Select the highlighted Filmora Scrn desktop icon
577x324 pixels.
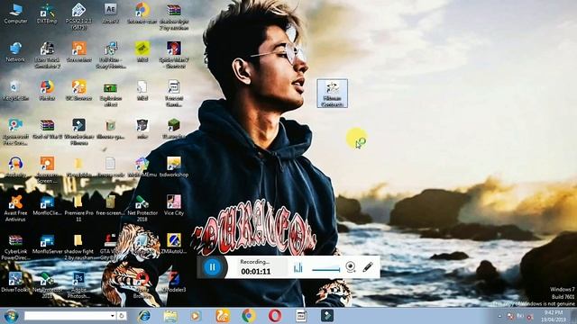[x=333, y=94]
